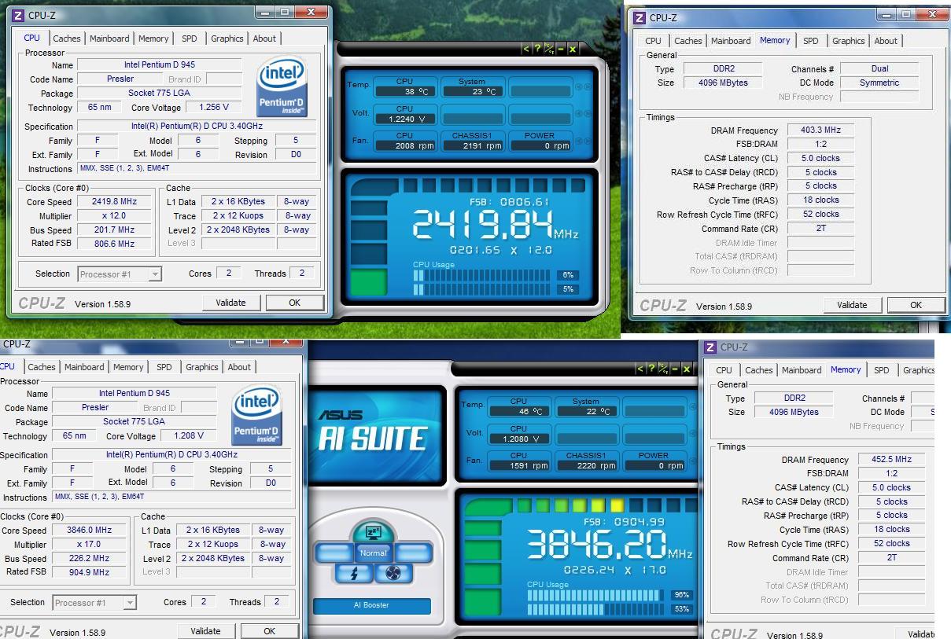The width and height of the screenshot is (951, 639).
Task: Click the Z title icon of 452.5 MHz memory CPU-Z
Action: point(710,347)
